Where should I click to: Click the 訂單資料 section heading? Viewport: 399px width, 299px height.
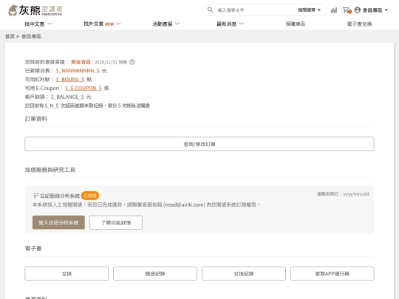(36, 119)
